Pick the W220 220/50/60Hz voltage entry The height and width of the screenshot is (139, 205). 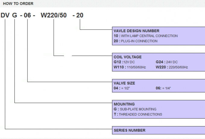point(172,67)
